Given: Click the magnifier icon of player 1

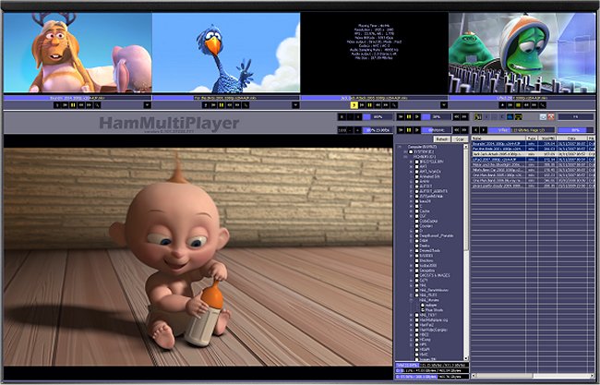Looking at the screenshot, I should (97, 105).
